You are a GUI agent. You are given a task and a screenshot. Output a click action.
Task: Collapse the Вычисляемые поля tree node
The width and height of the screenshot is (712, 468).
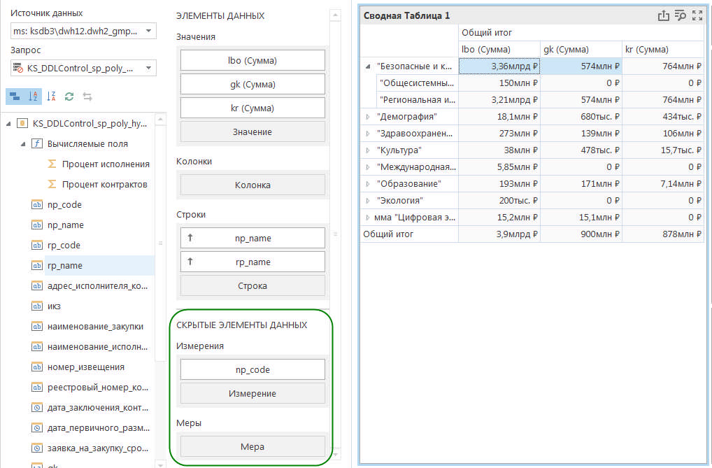pos(23,143)
